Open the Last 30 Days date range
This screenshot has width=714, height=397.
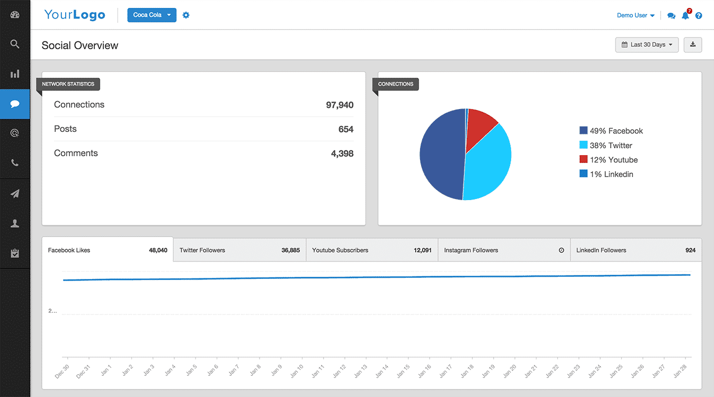pos(647,45)
